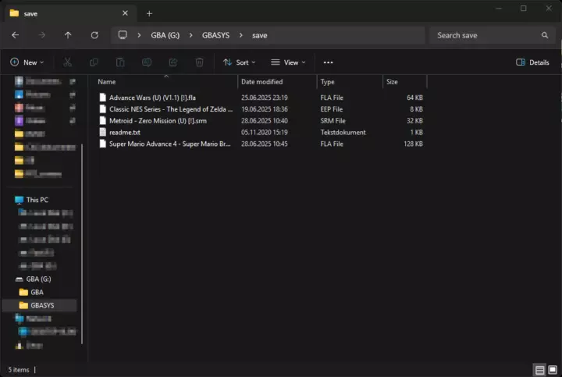Open the See more ellipsis menu
Image resolution: width=562 pixels, height=377 pixels.
(328, 62)
